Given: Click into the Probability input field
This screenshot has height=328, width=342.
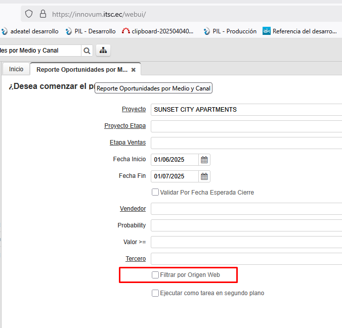Looking at the screenshot, I should (246, 225).
